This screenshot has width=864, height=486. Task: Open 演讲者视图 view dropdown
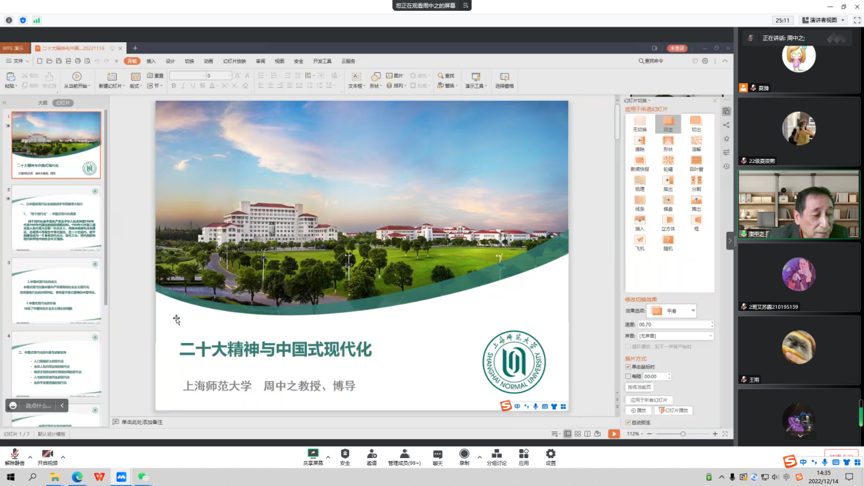coord(824,20)
